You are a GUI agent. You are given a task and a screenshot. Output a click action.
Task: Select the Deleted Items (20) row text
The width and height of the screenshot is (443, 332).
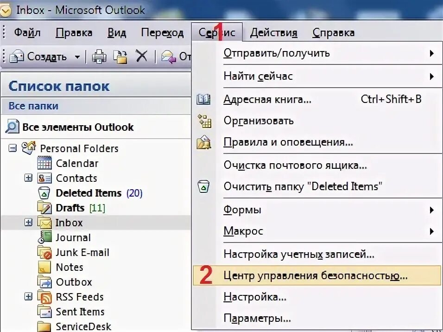point(99,193)
